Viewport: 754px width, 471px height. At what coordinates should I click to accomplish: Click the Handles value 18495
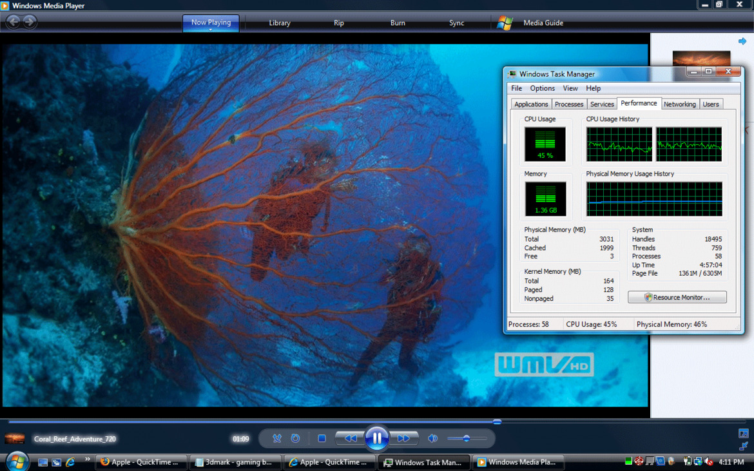tap(713, 239)
